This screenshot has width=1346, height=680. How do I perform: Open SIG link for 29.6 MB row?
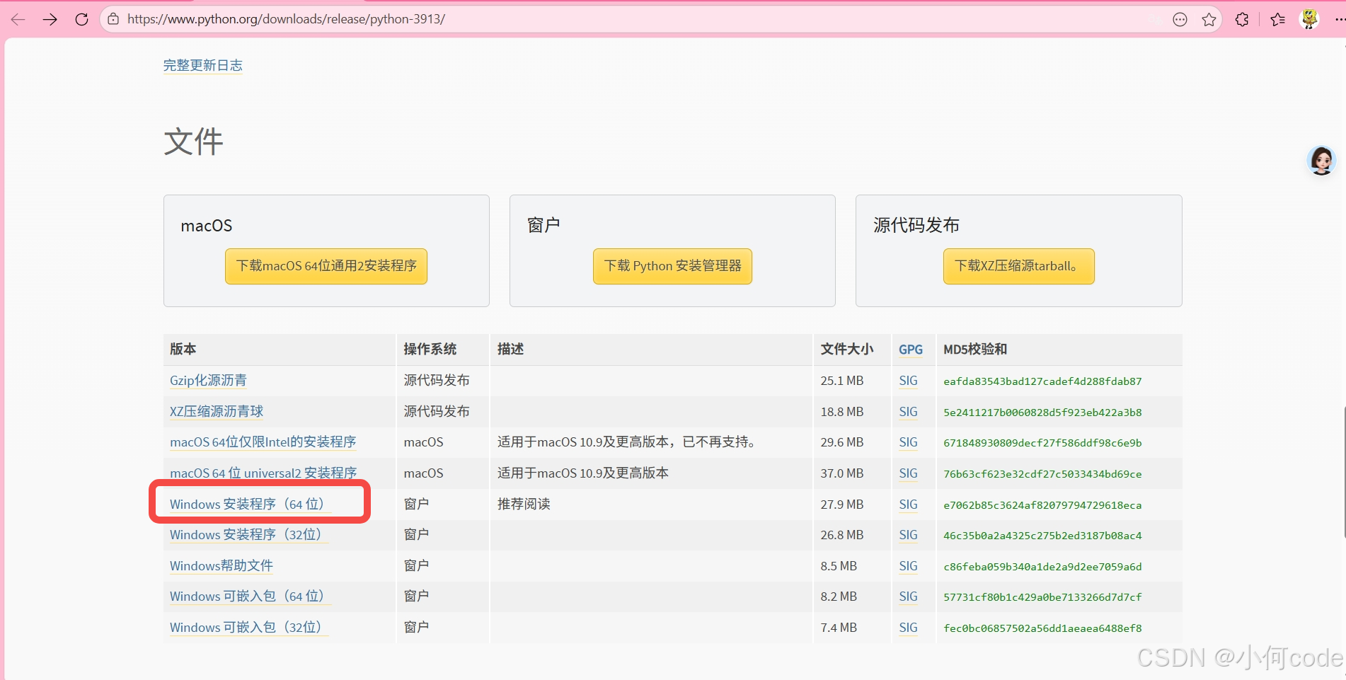click(908, 442)
